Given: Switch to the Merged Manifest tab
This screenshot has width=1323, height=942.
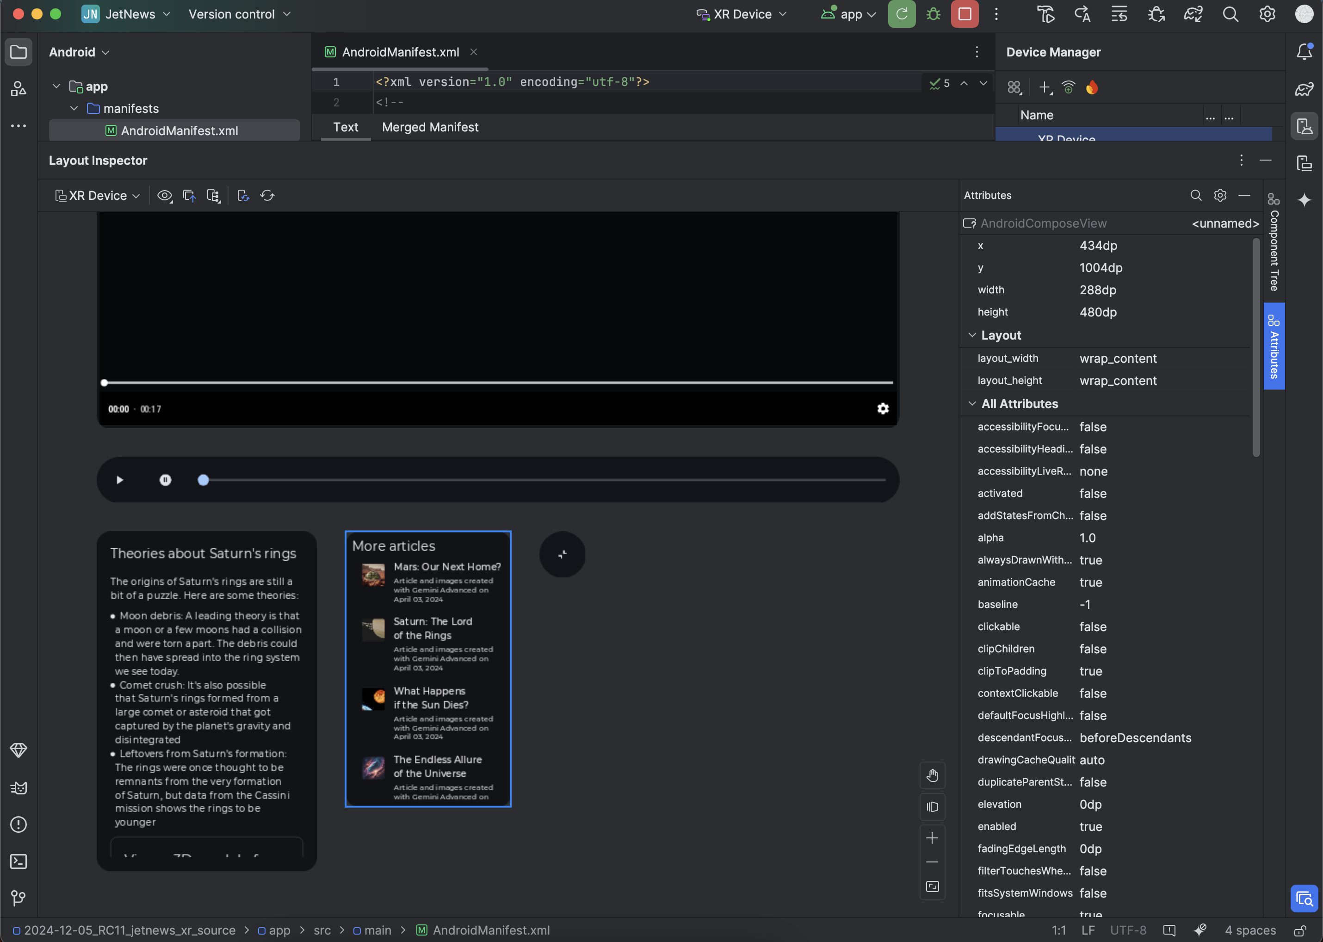Looking at the screenshot, I should point(430,126).
